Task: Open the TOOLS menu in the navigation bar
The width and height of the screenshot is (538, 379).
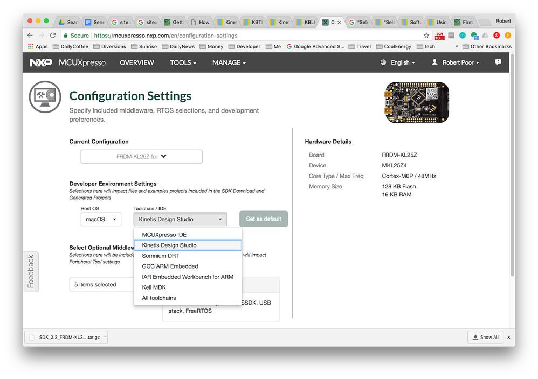Action: click(183, 62)
